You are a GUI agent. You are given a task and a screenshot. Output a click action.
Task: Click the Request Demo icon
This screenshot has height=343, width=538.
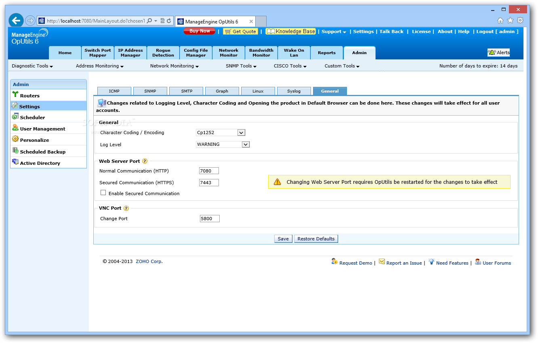click(x=334, y=262)
